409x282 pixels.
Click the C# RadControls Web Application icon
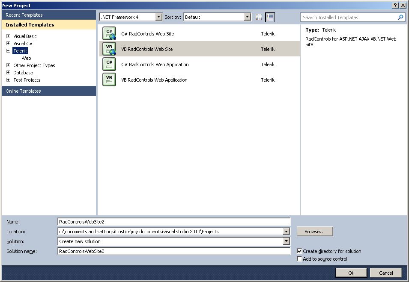tap(109, 64)
